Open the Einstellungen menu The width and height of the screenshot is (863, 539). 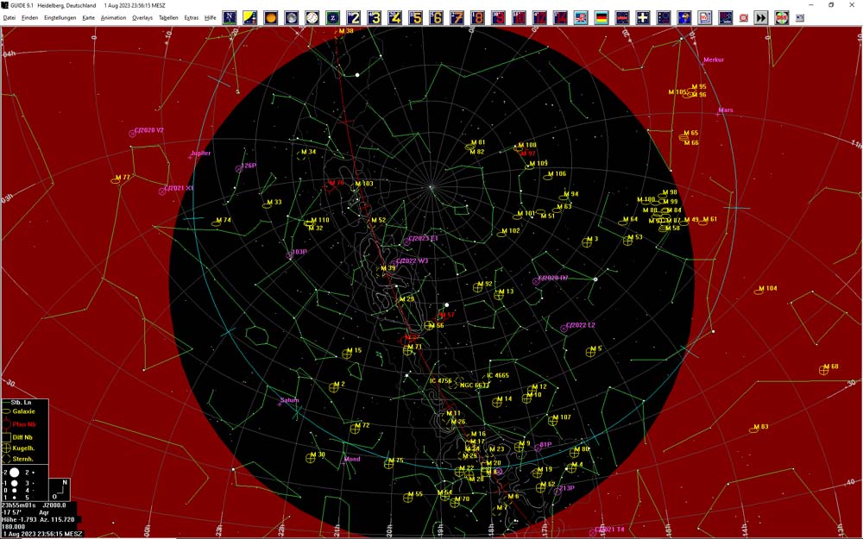point(60,17)
